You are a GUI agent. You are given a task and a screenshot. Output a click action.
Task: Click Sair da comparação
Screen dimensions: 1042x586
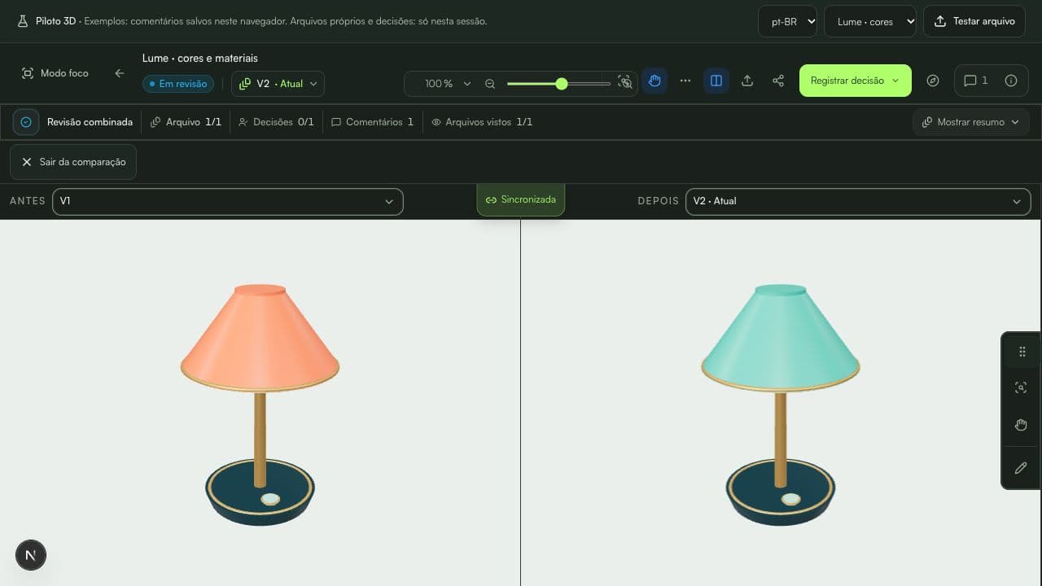click(x=73, y=162)
